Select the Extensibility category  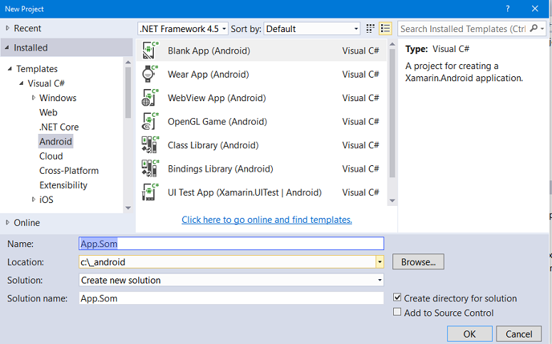[x=63, y=185]
